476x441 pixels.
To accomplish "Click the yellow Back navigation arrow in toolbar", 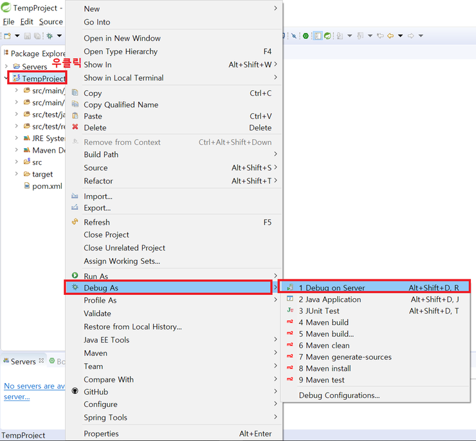I will 390,36.
